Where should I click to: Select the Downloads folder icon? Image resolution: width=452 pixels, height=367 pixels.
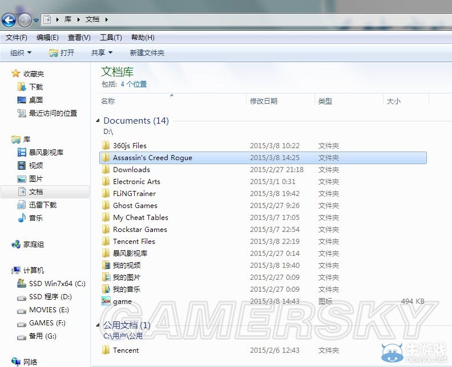(106, 169)
